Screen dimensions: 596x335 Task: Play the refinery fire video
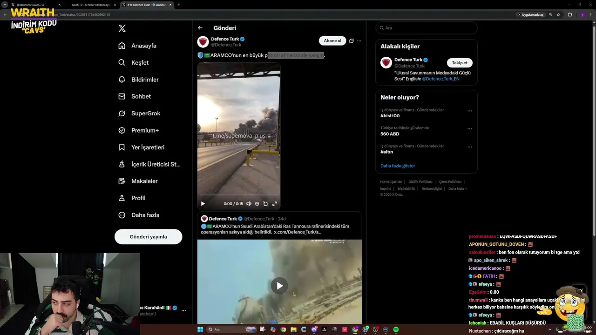[x=203, y=203]
